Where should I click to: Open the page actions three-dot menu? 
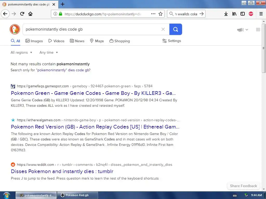click(153, 14)
